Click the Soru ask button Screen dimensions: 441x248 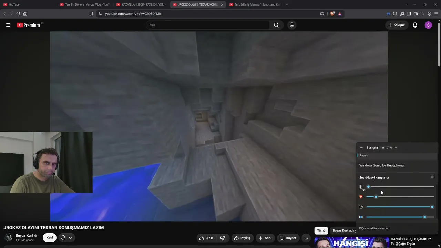(265, 238)
